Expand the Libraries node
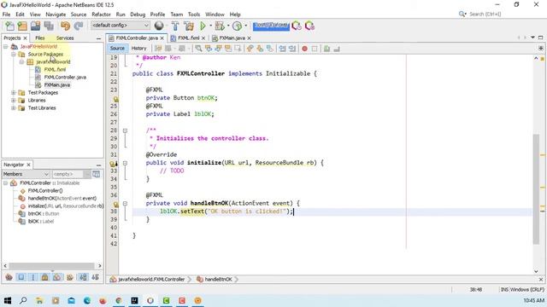 pyautogui.click(x=14, y=101)
